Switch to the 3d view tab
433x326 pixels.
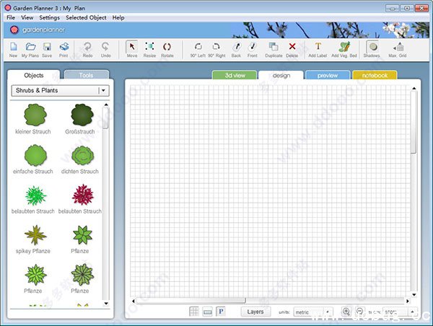233,75
